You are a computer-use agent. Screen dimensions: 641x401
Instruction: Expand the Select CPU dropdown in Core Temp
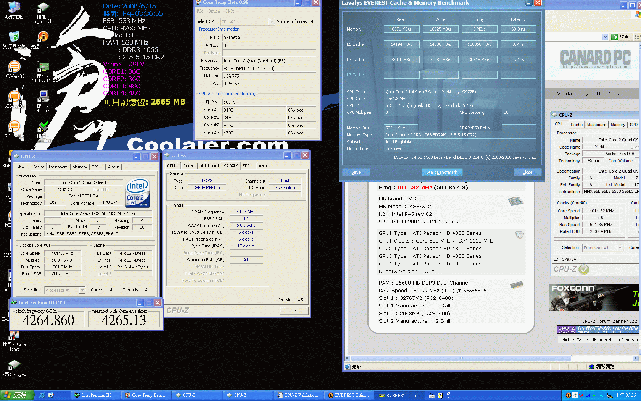(272, 22)
